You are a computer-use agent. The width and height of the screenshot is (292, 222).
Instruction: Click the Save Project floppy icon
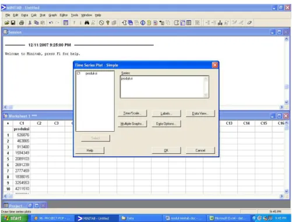(13, 23)
